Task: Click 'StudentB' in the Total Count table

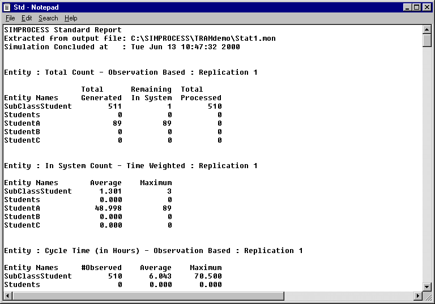Action: [22, 132]
